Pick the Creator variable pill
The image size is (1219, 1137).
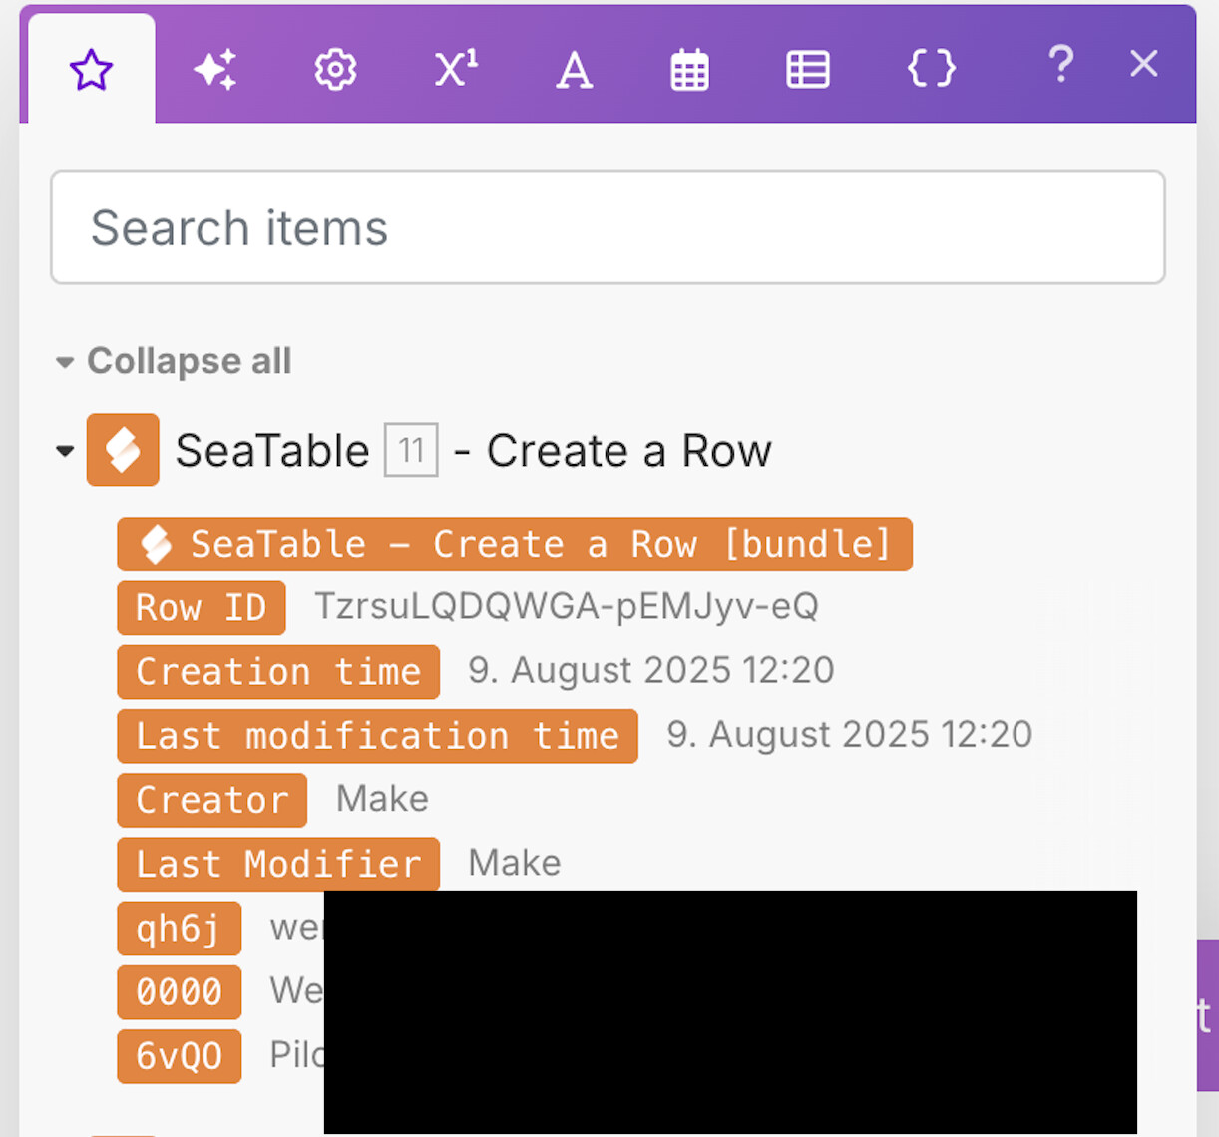pyautogui.click(x=211, y=800)
